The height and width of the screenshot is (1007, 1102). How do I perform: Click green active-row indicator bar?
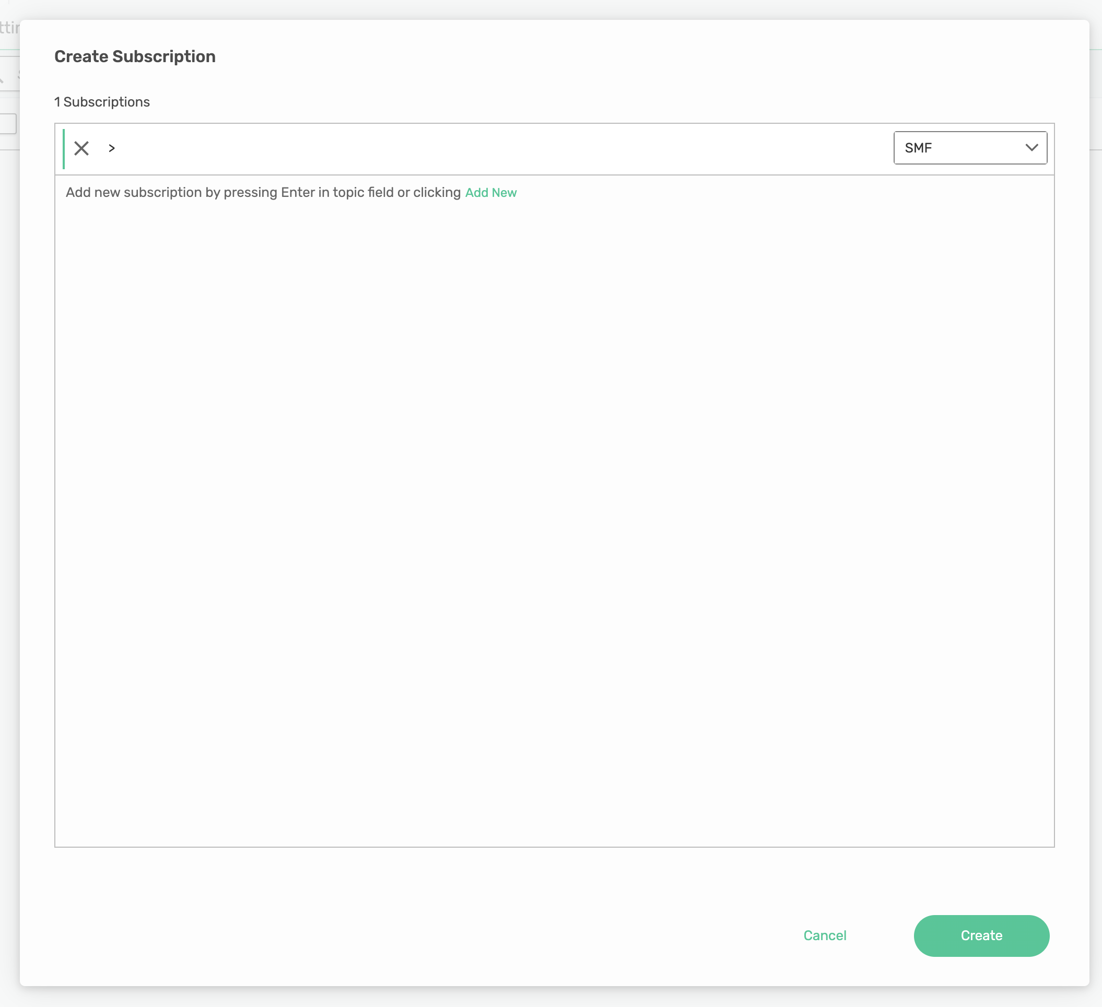tap(64, 149)
